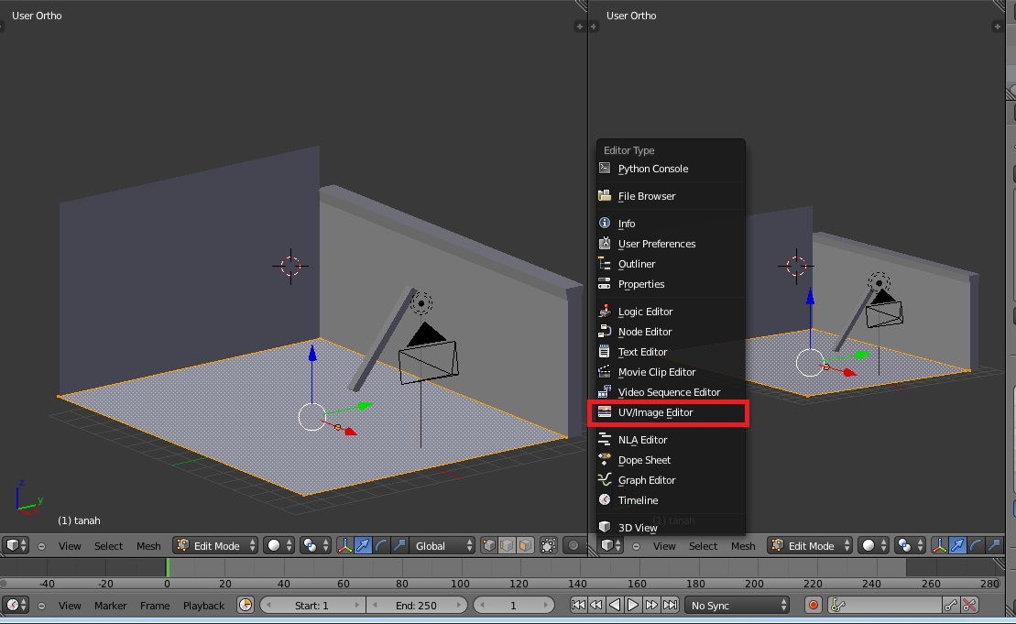Collapse pulldown menus in left viewport header

41,546
